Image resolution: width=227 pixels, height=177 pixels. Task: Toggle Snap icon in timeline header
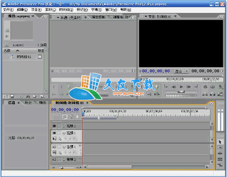(x=65, y=117)
